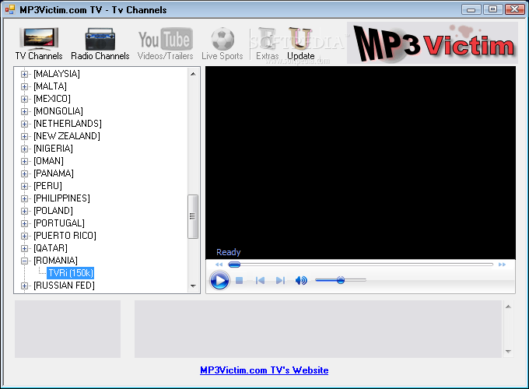Select the [ROMANIA] country label

[55, 261]
